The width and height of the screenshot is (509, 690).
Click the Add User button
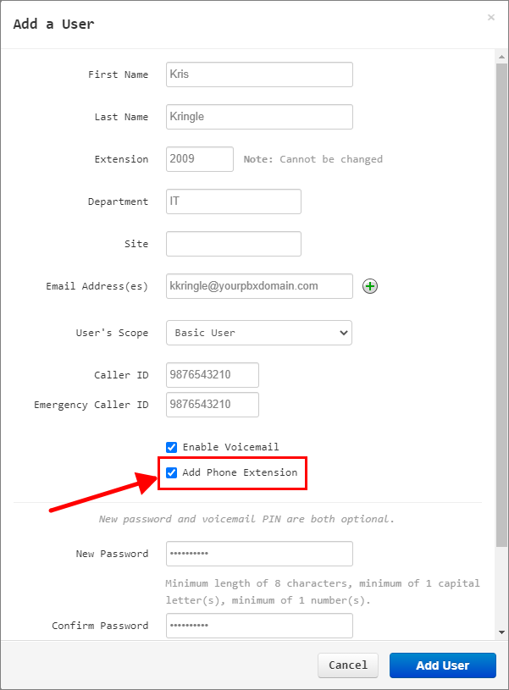click(442, 665)
